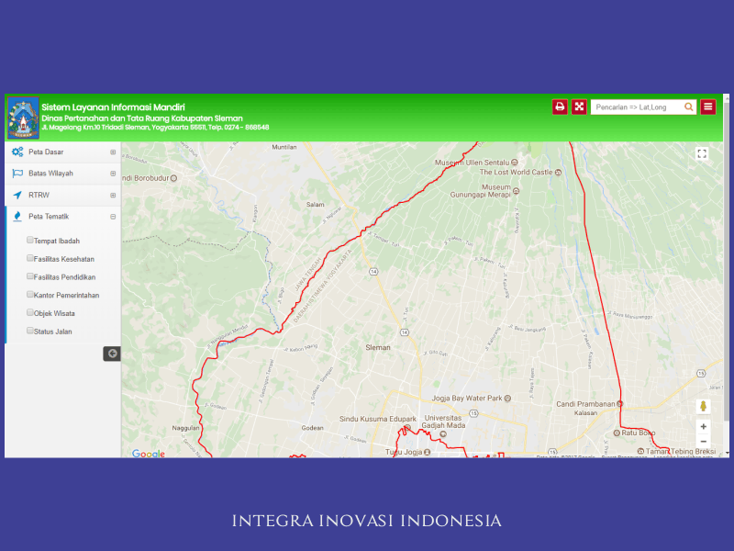The width and height of the screenshot is (734, 551).
Task: Click the red fullscreen expand icon
Action: coord(579,107)
